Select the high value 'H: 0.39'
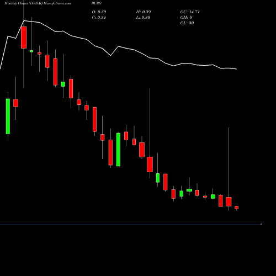The height and width of the screenshot is (276, 276). point(144,12)
